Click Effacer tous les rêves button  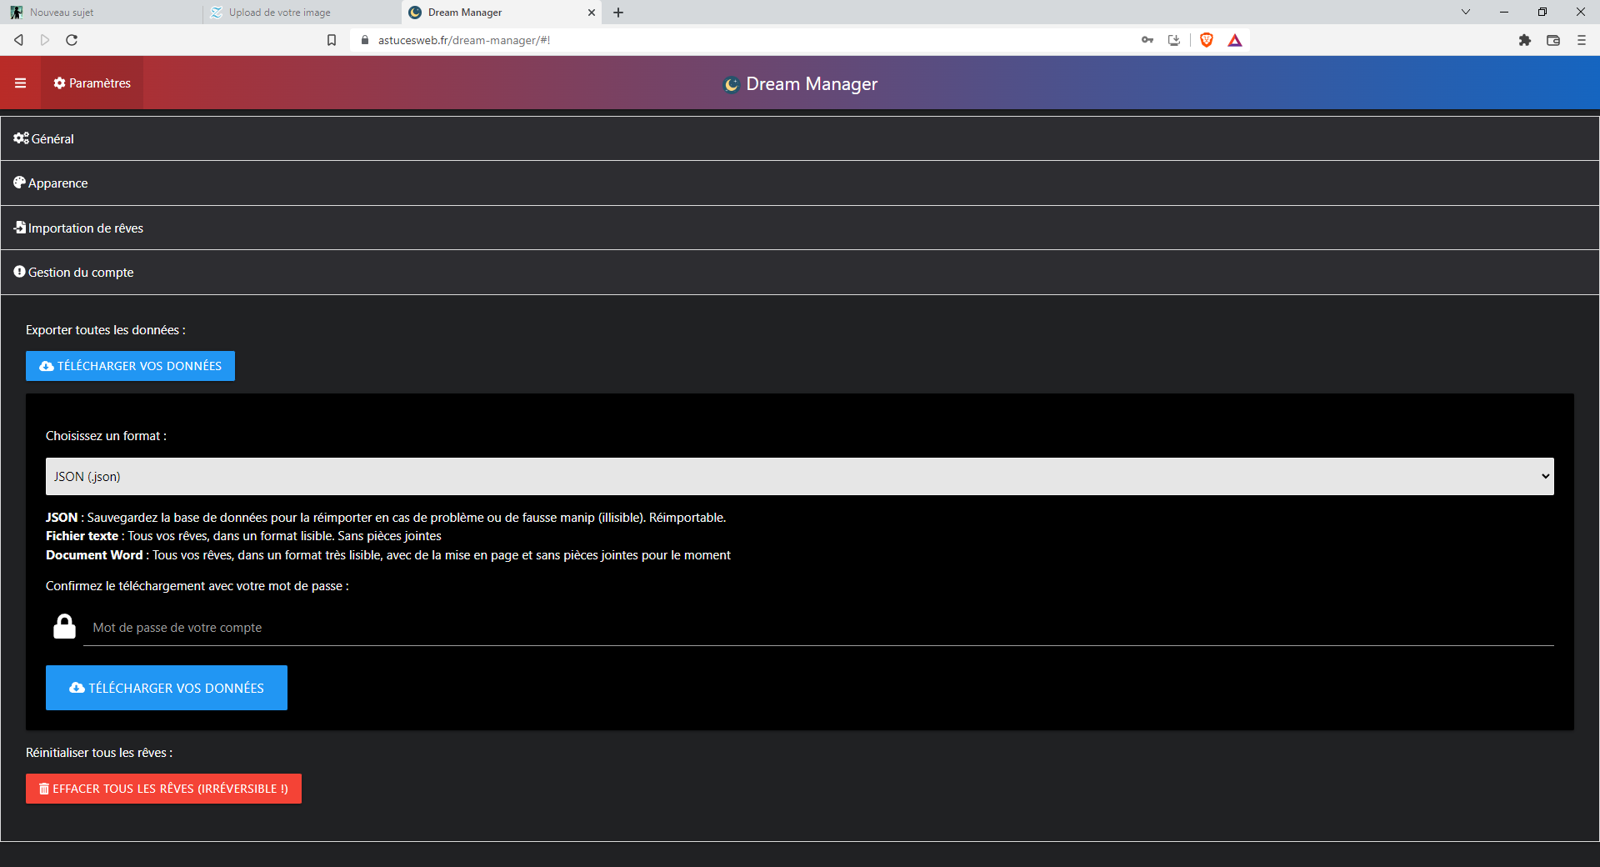click(163, 789)
